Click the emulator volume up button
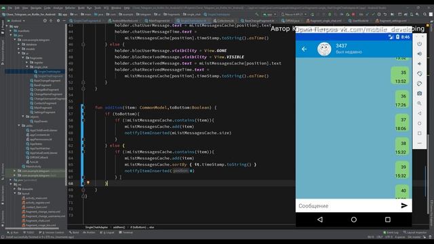Image resolution: width=434 pixels, height=244 pixels. (420, 54)
